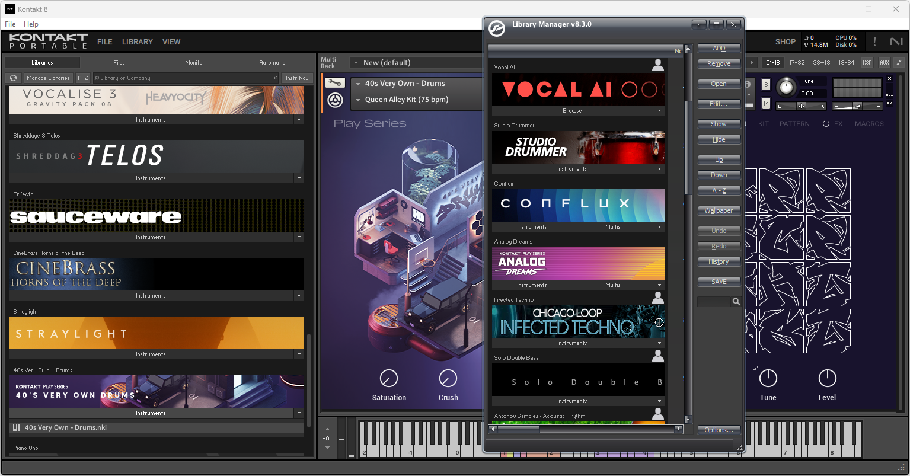Click the Manage Libraries button
This screenshot has height=476, width=910.
coord(48,78)
